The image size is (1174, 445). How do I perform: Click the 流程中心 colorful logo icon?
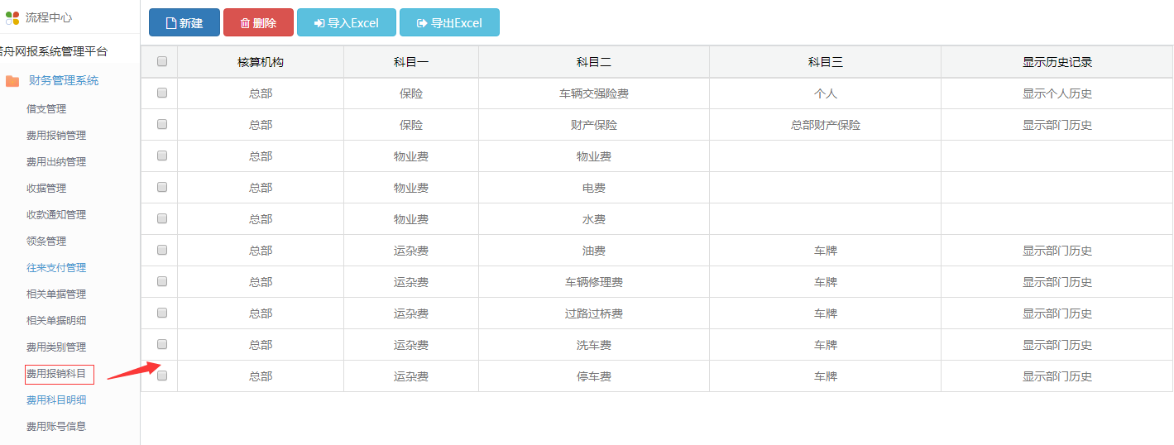click(x=12, y=17)
